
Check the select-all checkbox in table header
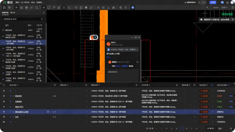pyautogui.click(x=4, y=85)
